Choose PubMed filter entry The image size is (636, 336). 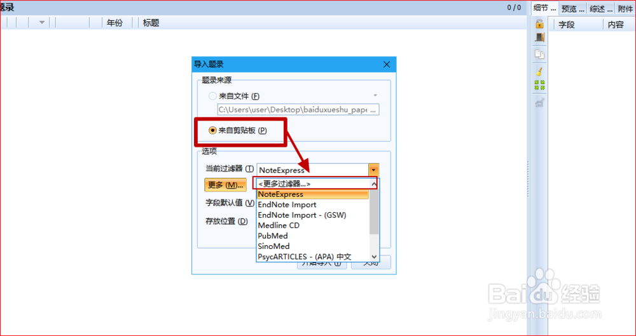coord(313,236)
